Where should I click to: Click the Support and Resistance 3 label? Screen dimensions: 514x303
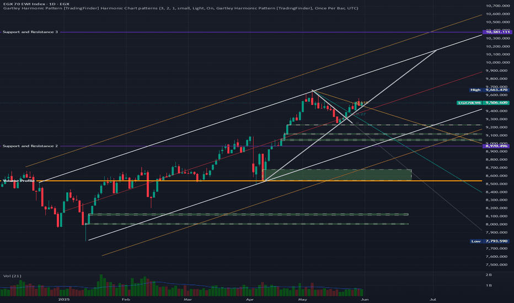pos(30,32)
